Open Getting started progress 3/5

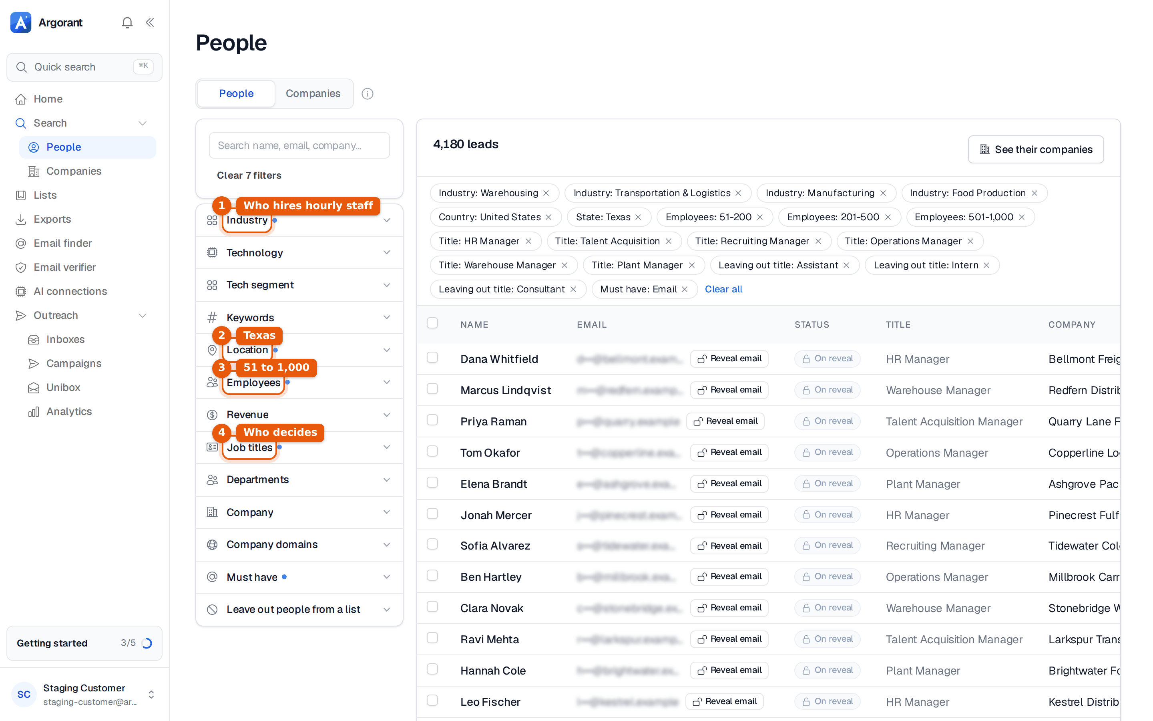coord(84,643)
